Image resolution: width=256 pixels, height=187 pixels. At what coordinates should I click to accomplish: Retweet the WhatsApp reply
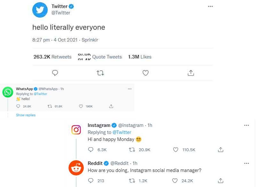coord(50,106)
